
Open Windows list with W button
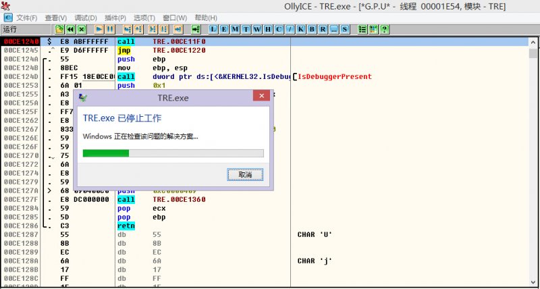[257, 30]
